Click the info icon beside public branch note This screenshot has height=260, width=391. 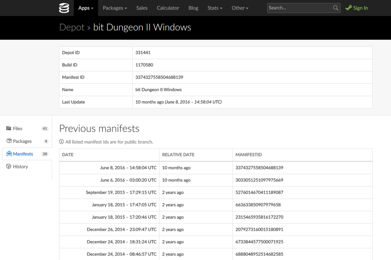(61, 142)
